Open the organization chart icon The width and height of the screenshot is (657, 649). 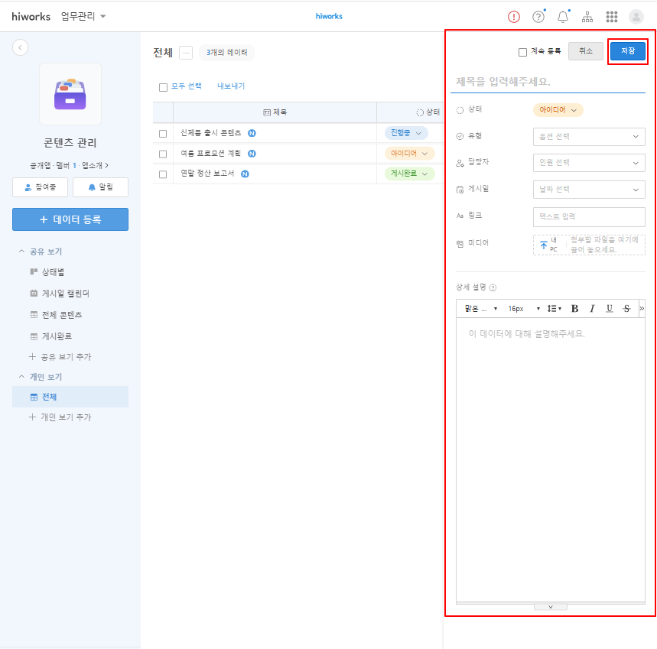(587, 17)
